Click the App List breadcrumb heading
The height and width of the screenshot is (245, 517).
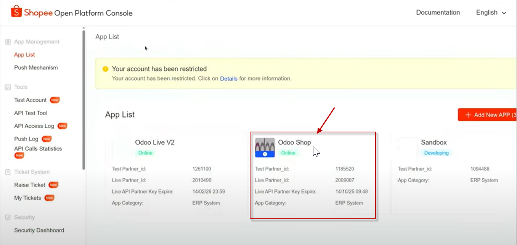pyautogui.click(x=107, y=37)
